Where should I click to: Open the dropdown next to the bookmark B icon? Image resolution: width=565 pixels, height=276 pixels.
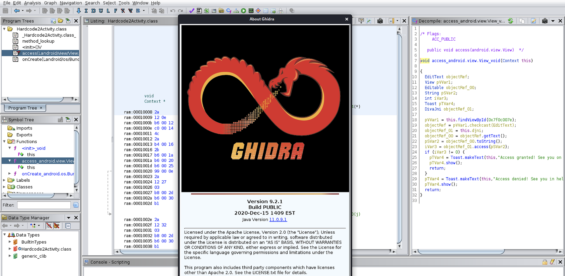(144, 11)
